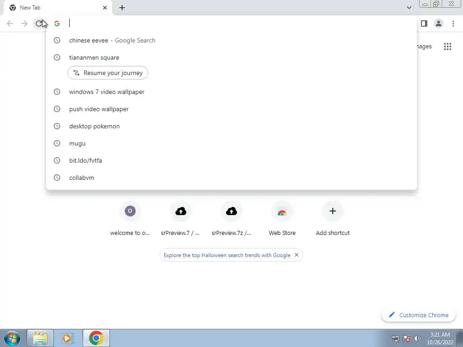The width and height of the screenshot is (463, 347).
Task: Open the Windows Start menu
Action: tap(12, 338)
